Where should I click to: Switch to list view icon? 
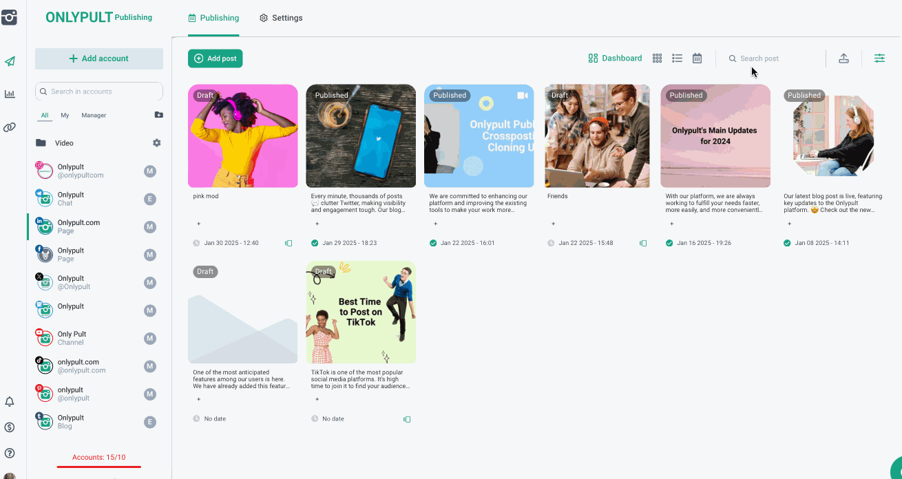677,58
